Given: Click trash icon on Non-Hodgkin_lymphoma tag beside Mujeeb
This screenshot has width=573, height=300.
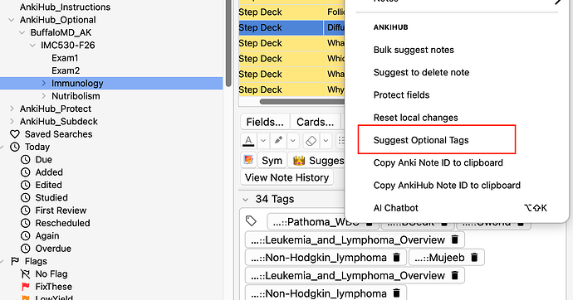Looking at the screenshot, I should tap(396, 258).
